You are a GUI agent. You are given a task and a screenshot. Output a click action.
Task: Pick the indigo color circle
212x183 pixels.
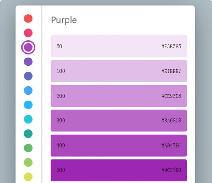point(28,76)
